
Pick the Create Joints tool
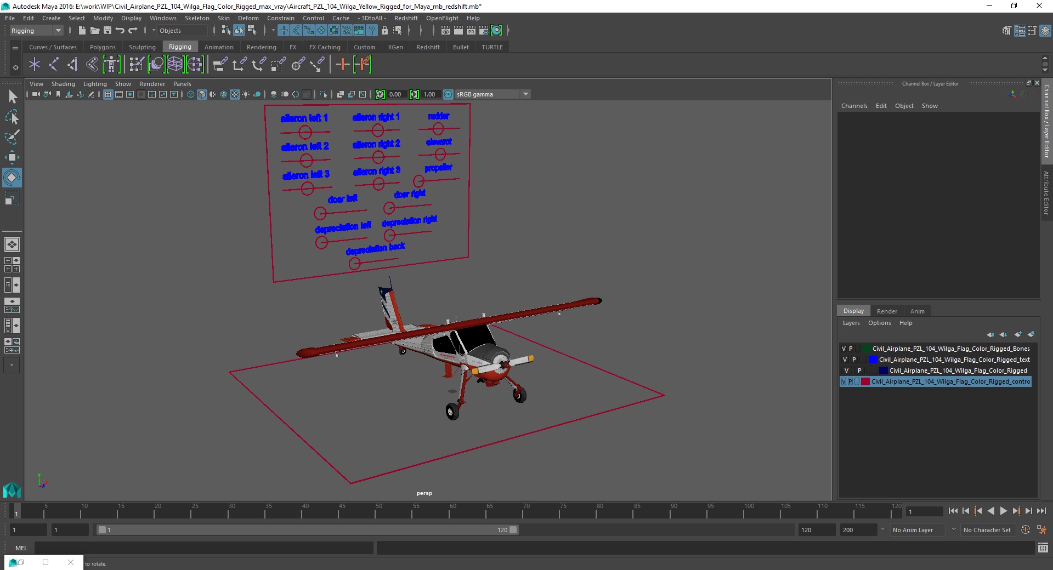click(54, 65)
